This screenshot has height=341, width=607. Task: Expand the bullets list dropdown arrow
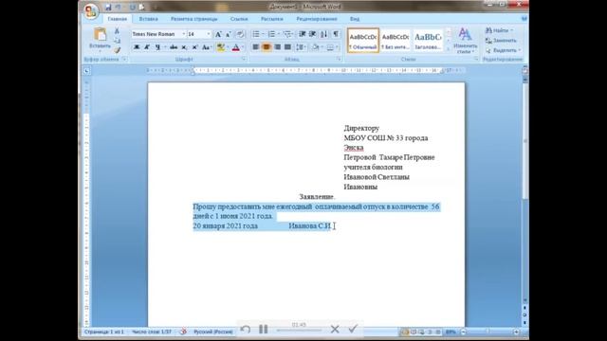pos(263,34)
